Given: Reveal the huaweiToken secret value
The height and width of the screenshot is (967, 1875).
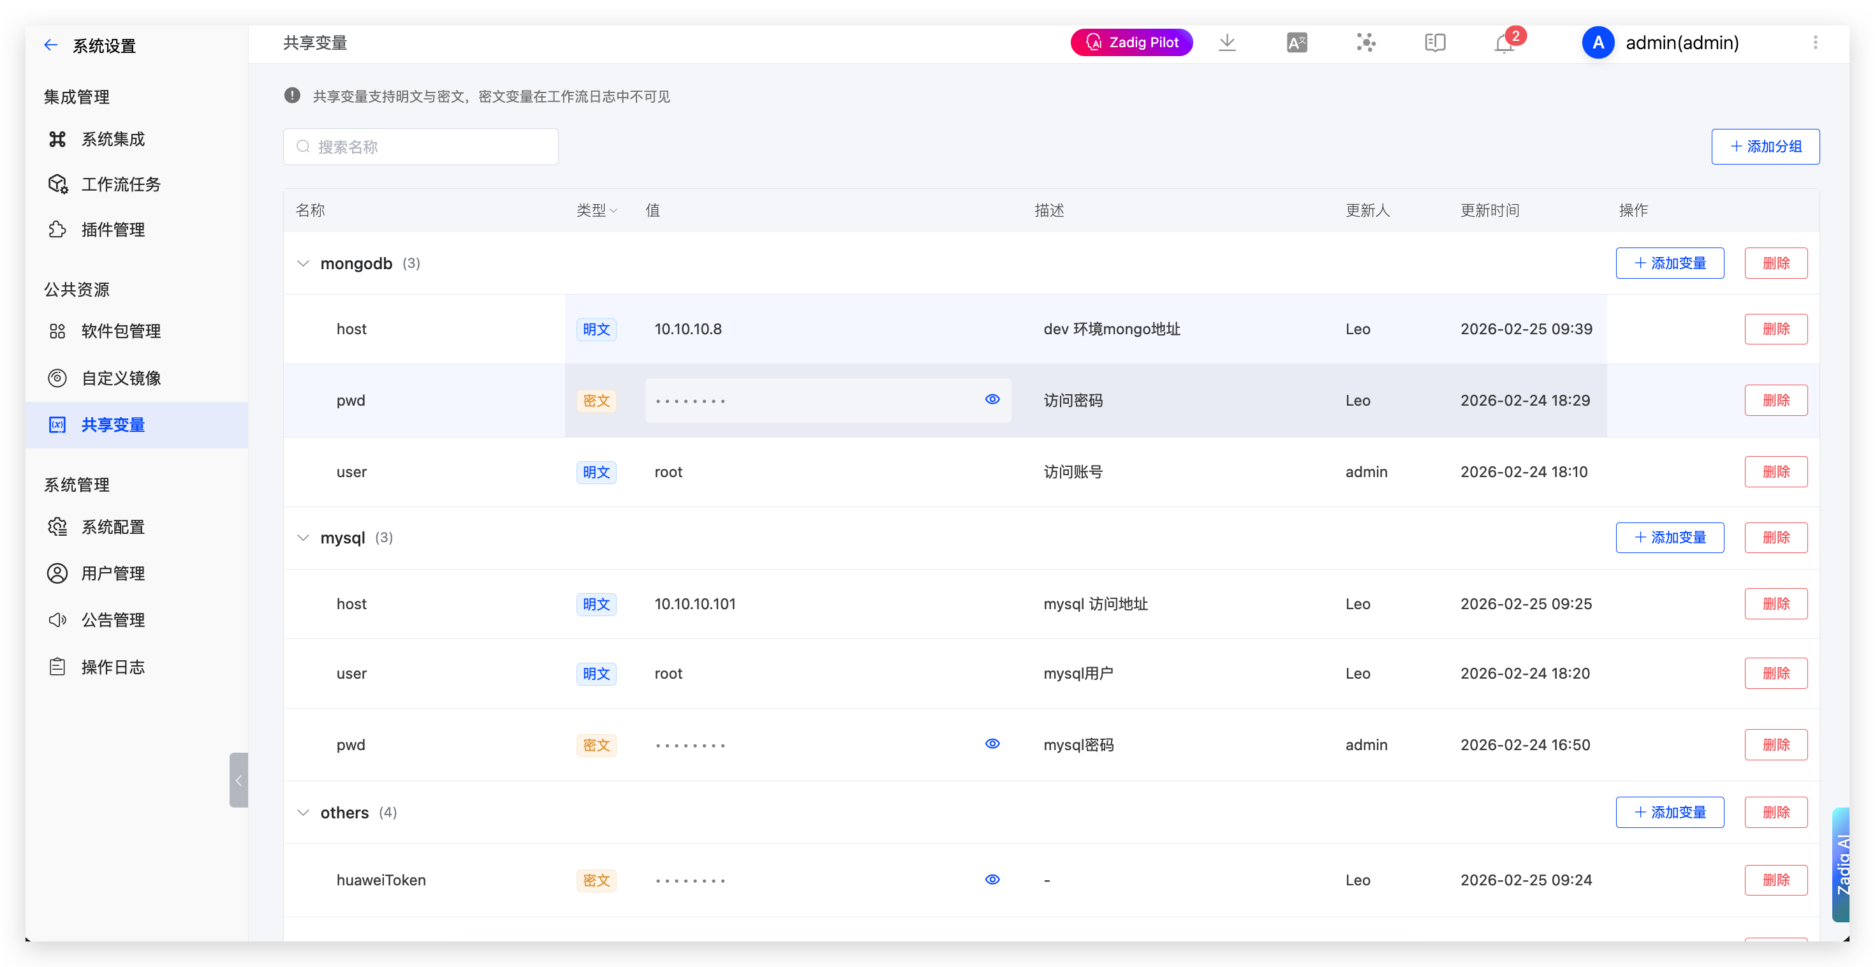Looking at the screenshot, I should pyautogui.click(x=992, y=880).
